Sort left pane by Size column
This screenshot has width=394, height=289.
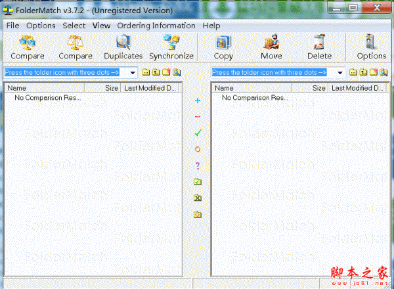point(102,88)
